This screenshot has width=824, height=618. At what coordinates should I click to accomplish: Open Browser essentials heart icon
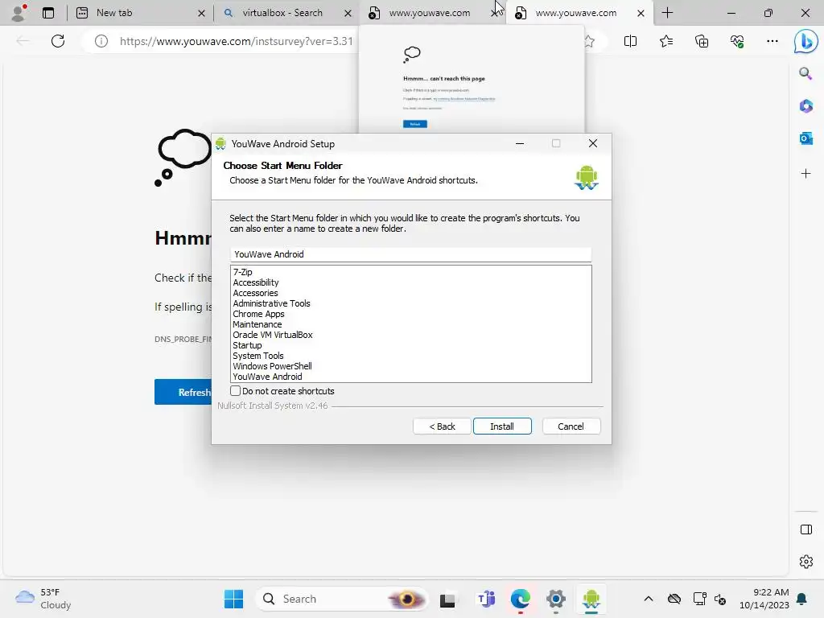[737, 41]
